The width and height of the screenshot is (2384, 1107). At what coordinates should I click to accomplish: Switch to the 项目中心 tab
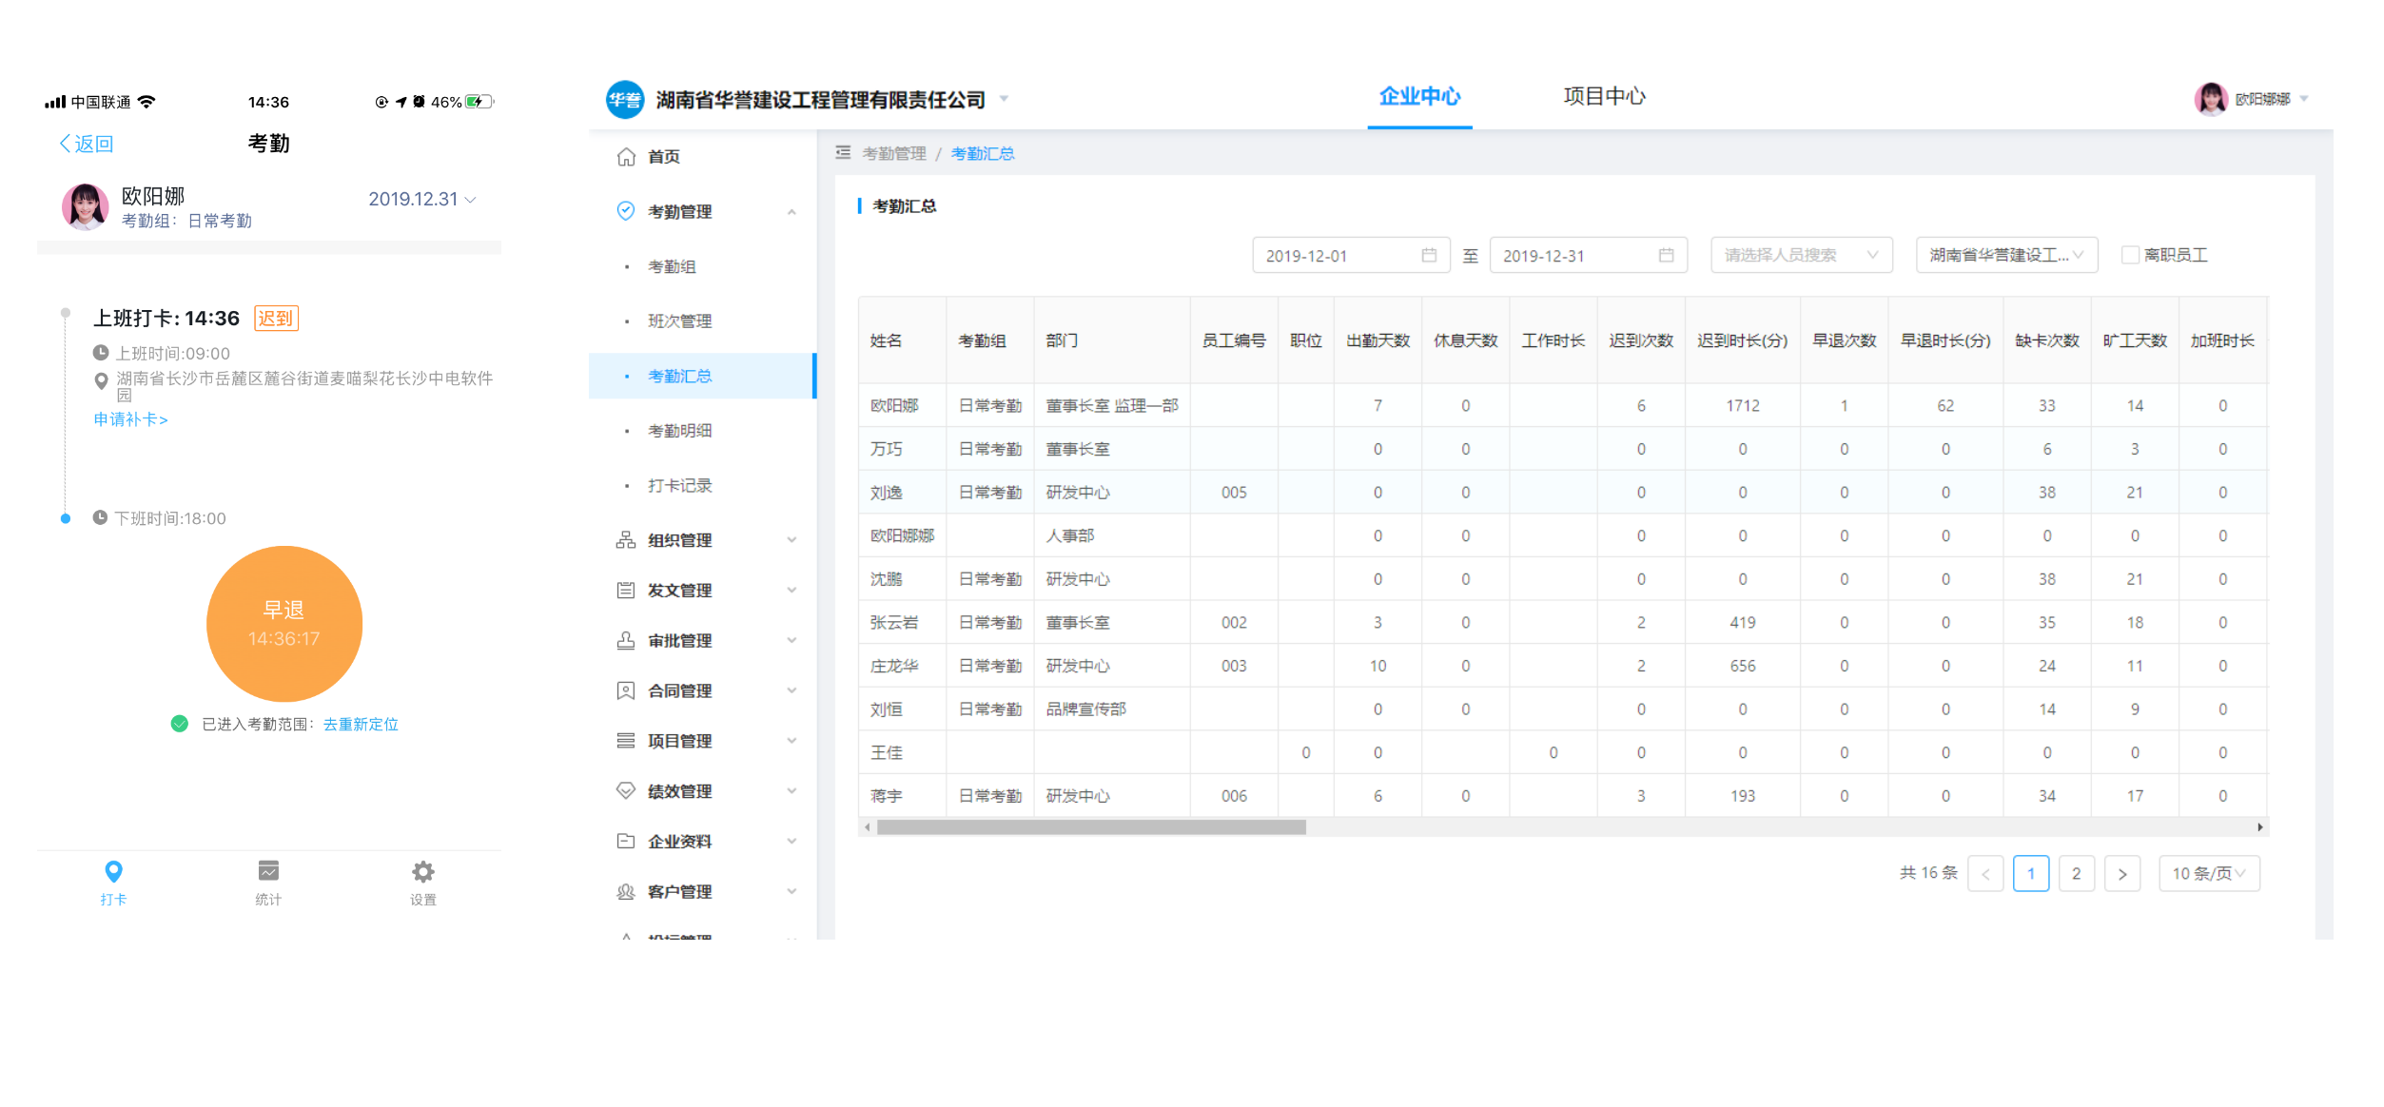coord(1604,96)
